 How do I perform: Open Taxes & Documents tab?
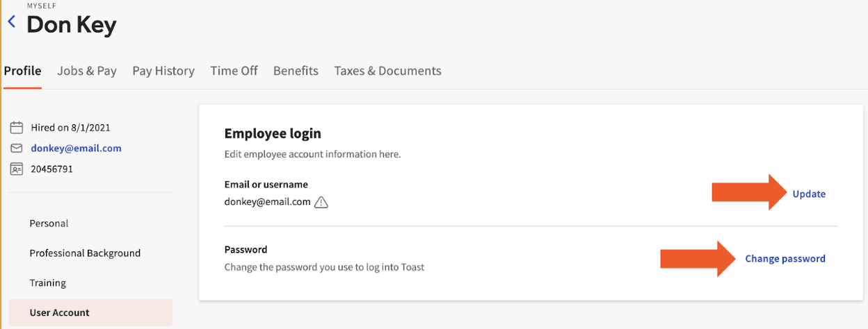(387, 71)
